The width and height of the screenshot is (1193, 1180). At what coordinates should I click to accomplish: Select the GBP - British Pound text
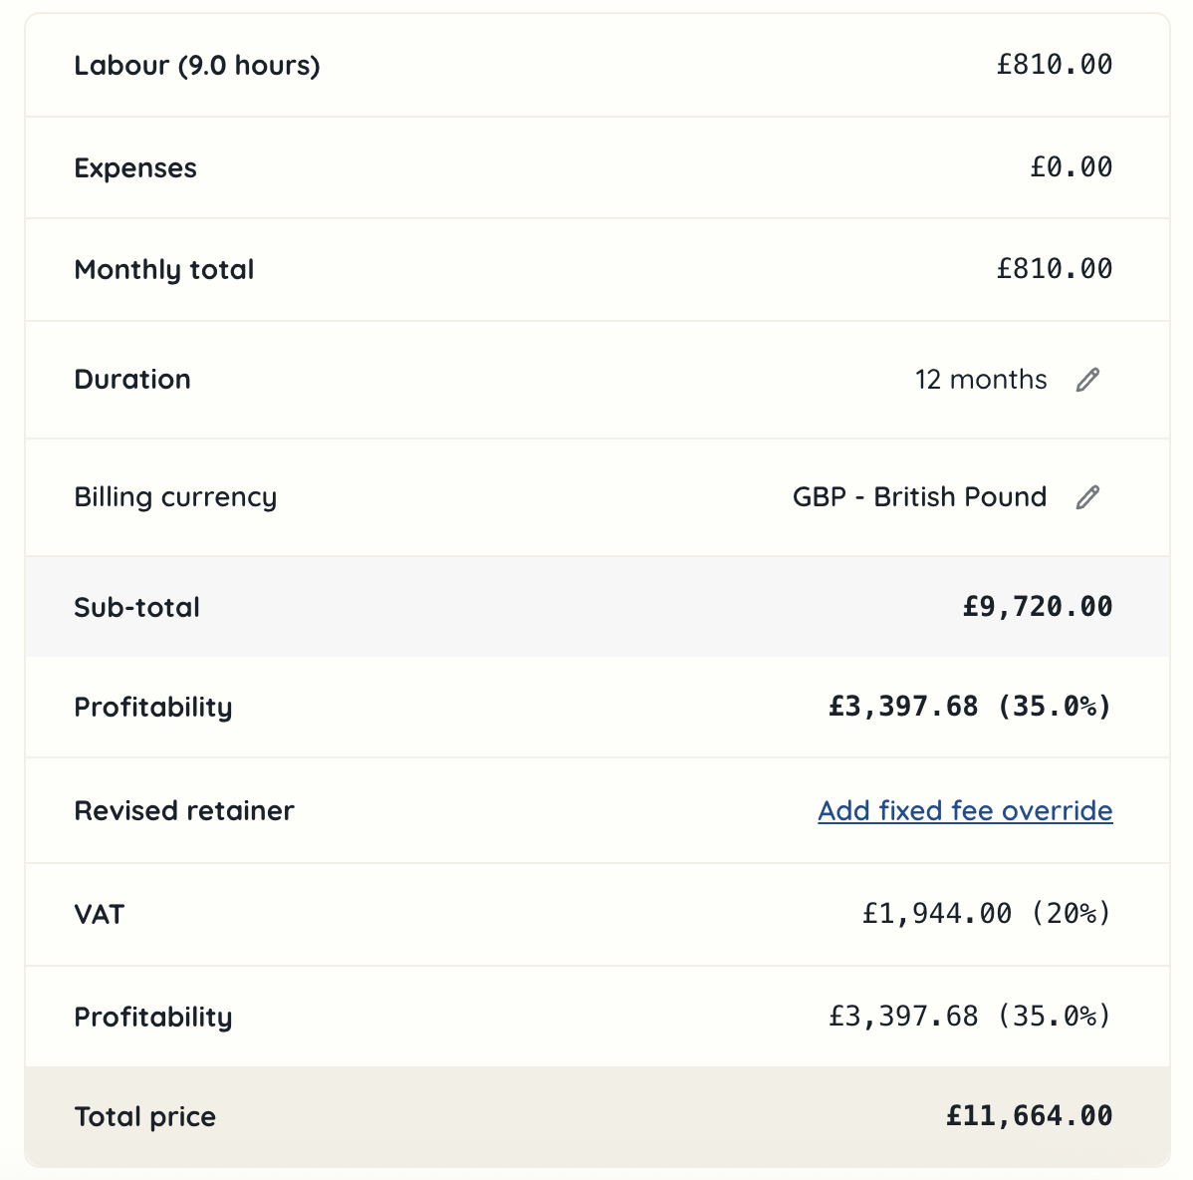(x=919, y=497)
